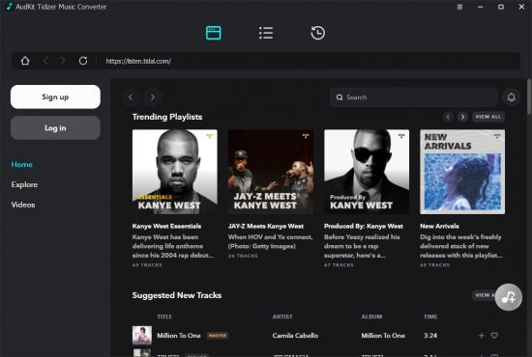This screenshot has height=357, width=532.
Task: Go forward using Tidal page arrow
Action: pos(152,97)
